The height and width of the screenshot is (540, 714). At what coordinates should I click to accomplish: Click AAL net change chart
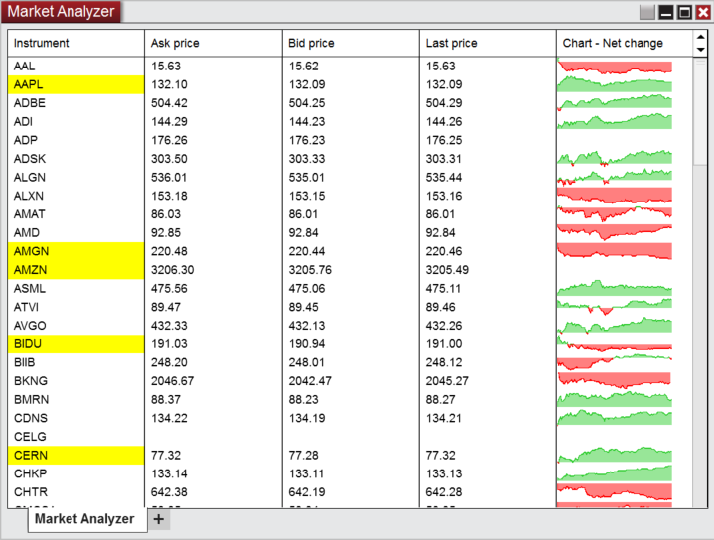615,67
